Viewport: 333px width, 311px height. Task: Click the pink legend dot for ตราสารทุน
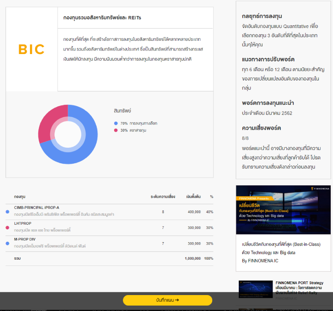point(116,130)
